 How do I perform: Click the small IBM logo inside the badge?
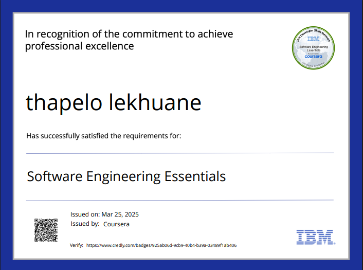313,39
